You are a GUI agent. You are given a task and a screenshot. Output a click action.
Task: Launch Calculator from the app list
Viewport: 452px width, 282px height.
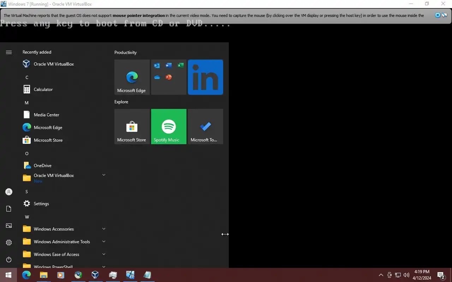[x=64, y=90]
